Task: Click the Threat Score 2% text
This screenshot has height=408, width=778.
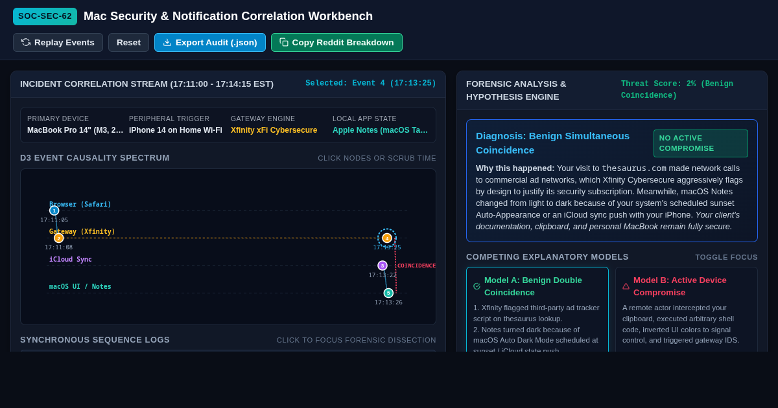Action: click(677, 90)
